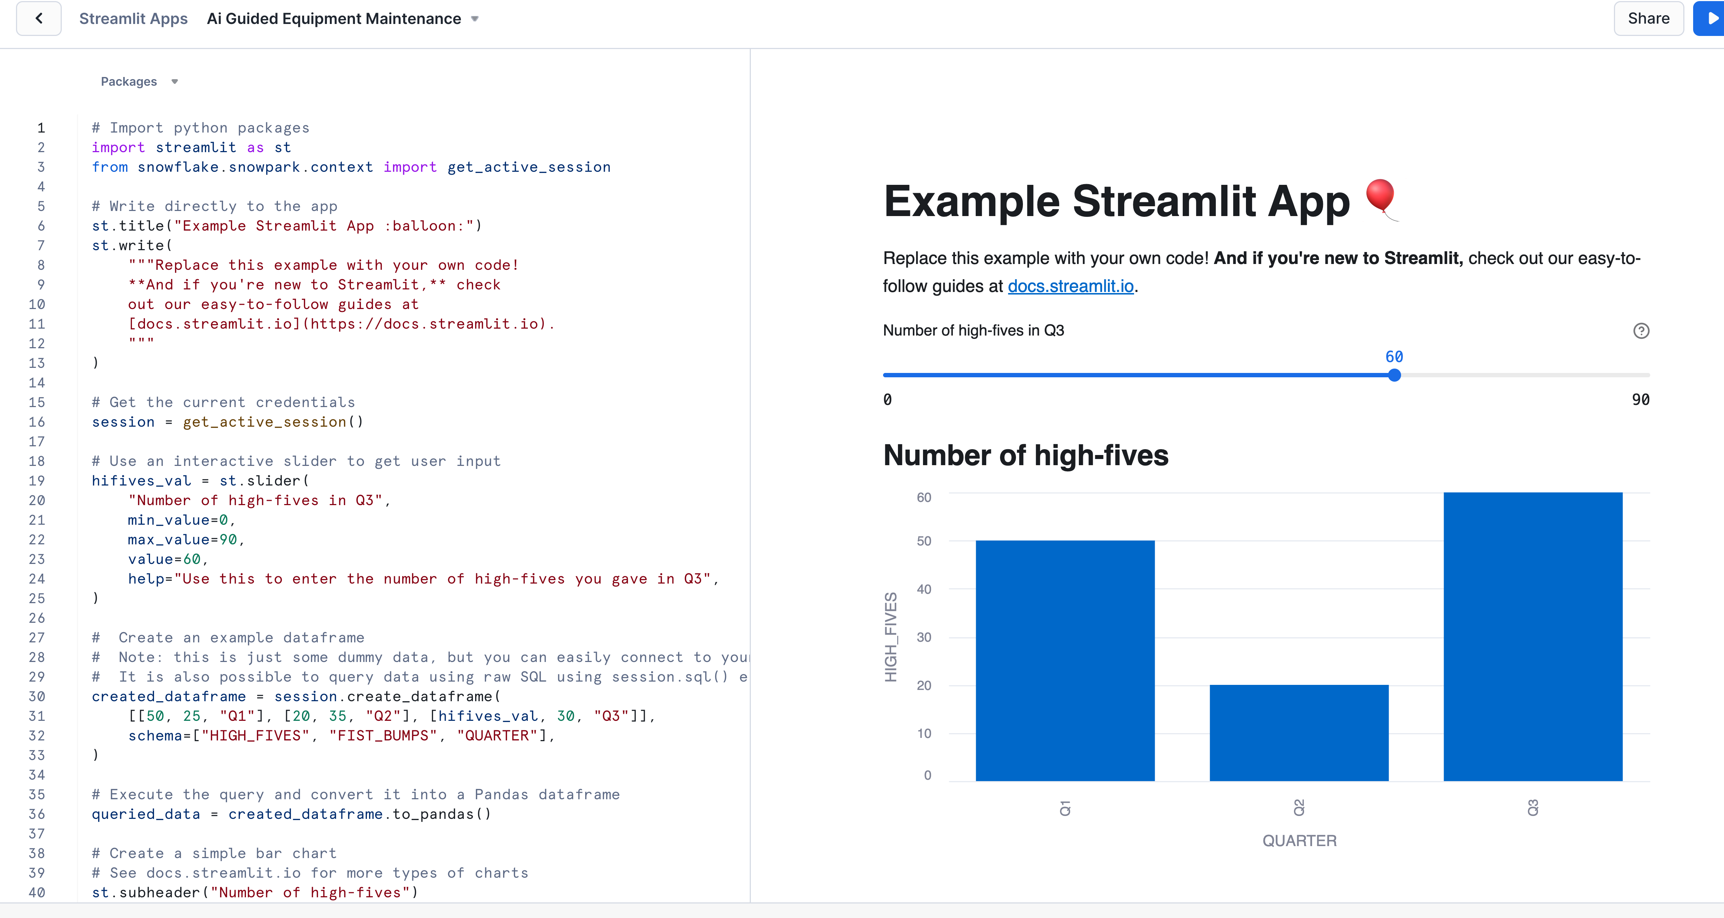1724x918 pixels.
Task: Click the slider handle at 60
Action: 1394,375
